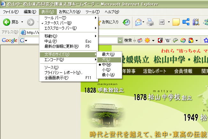
Task: Open the Google search box dropdown
Action: 120,40
